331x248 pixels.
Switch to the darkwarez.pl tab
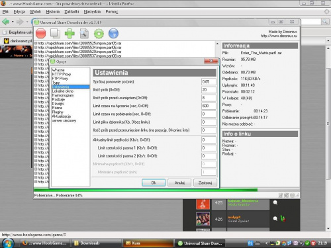click(18, 41)
